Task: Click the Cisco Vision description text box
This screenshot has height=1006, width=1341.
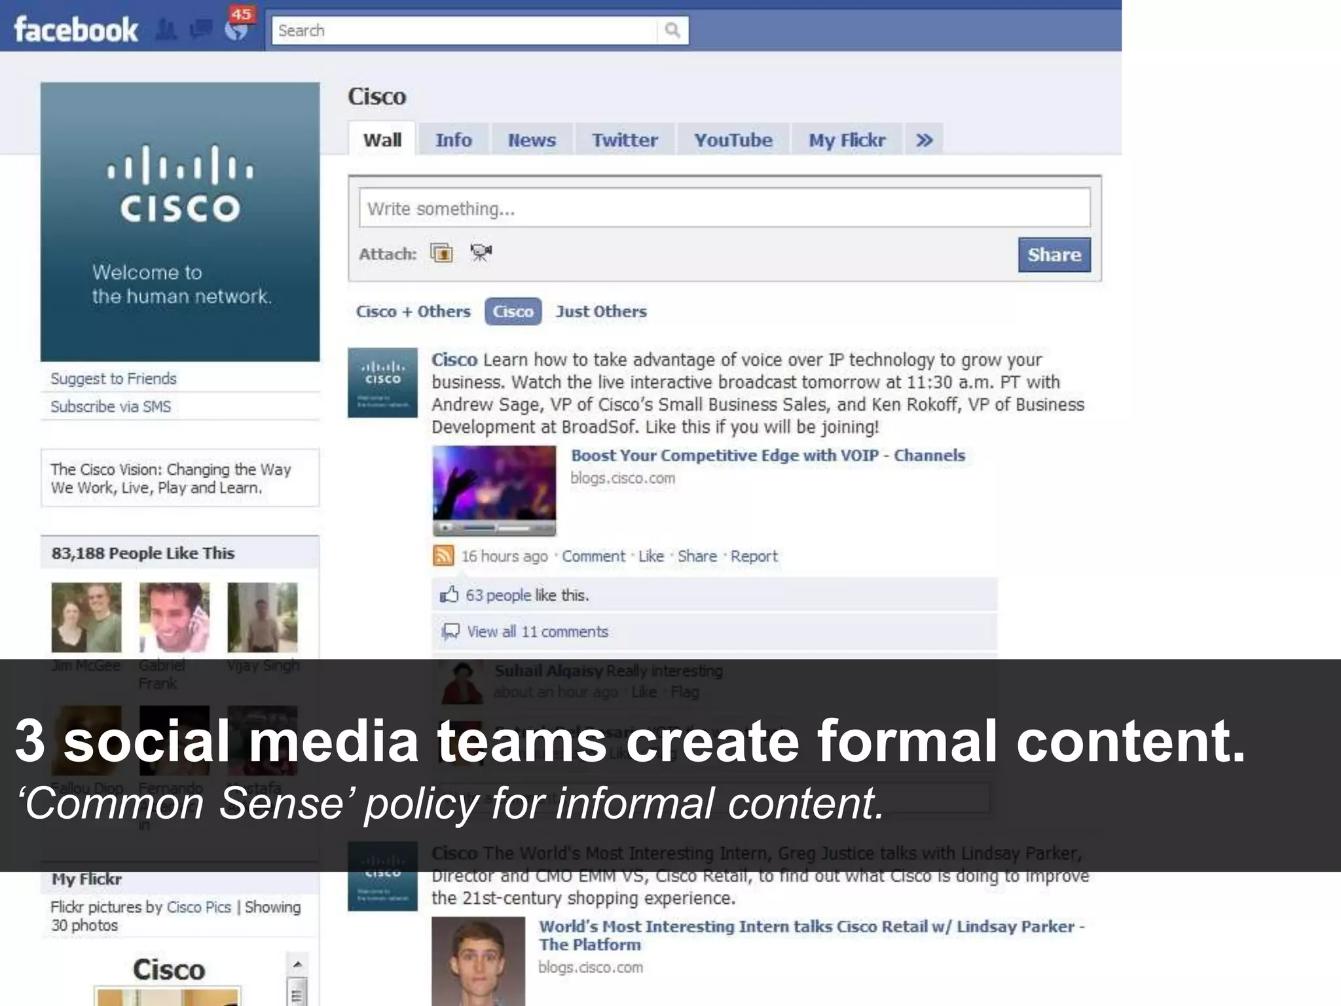Action: 180,478
